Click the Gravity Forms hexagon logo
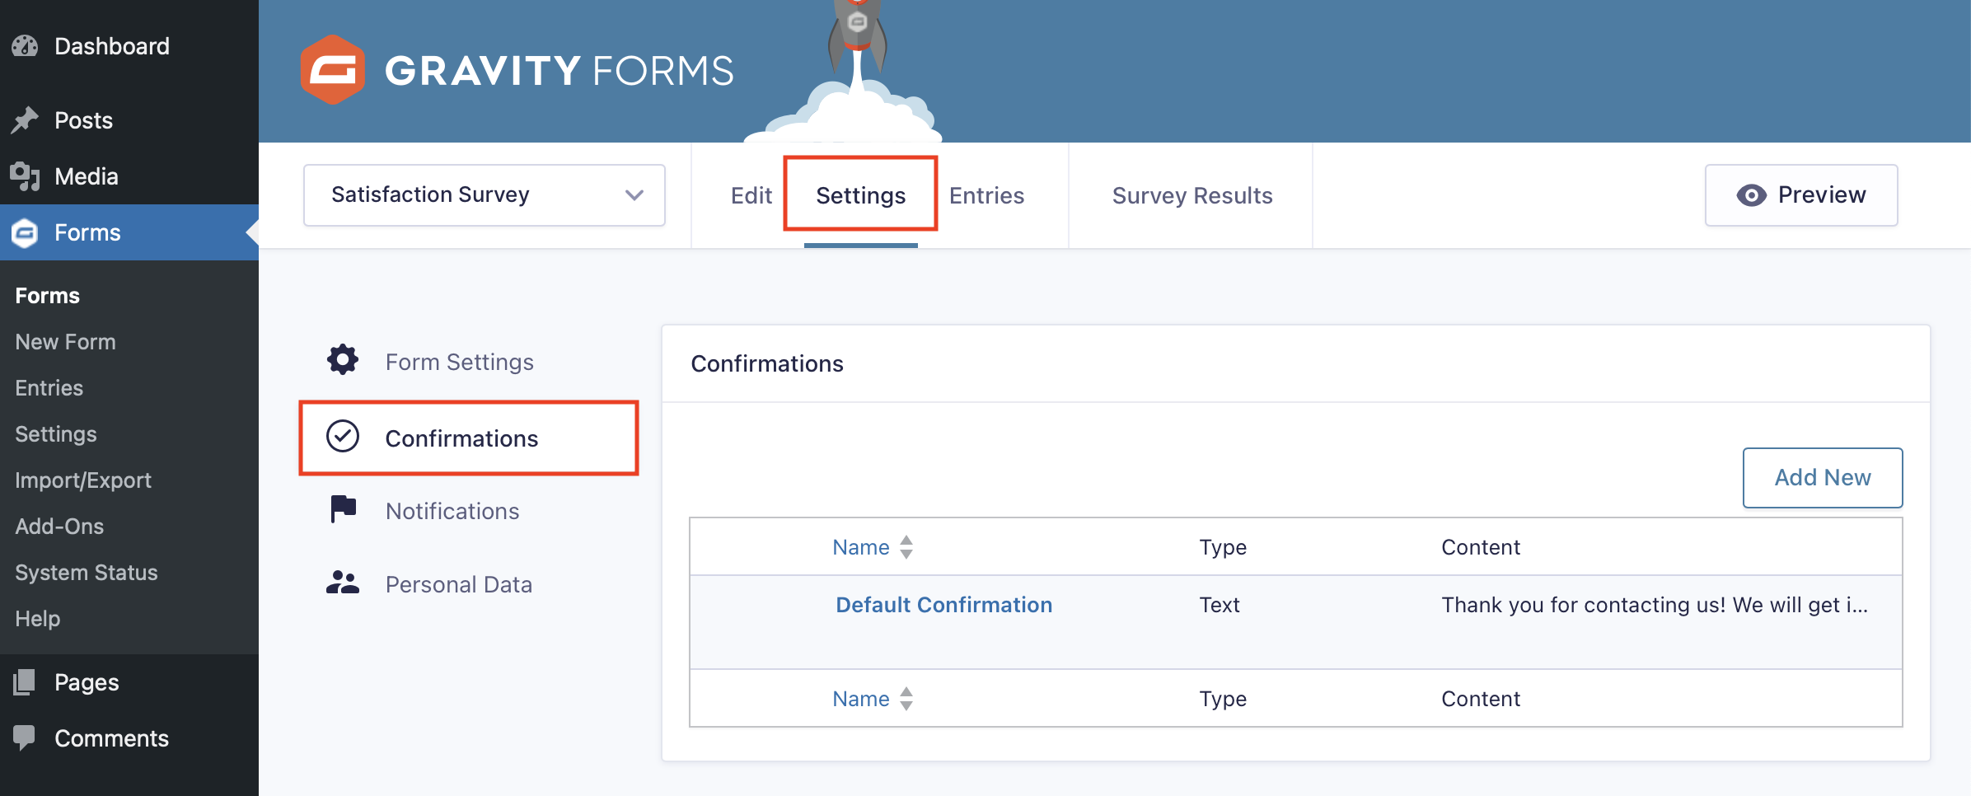Screen dimensions: 1971x796 tap(333, 70)
